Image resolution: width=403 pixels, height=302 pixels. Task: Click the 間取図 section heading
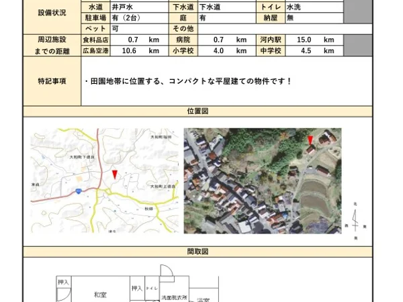[197, 252]
